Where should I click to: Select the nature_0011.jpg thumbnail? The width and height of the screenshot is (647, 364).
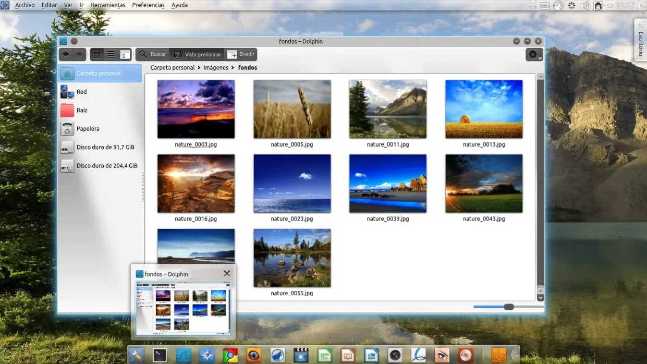click(387, 109)
